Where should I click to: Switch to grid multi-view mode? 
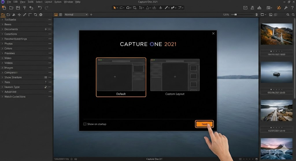coord(61,14)
